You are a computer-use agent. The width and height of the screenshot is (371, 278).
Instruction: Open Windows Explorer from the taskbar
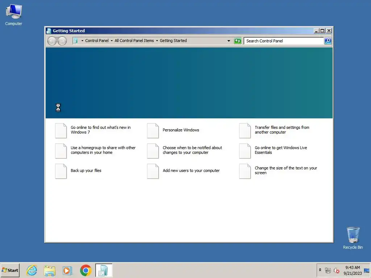click(50, 270)
